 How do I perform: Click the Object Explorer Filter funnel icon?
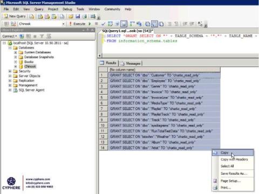[x=42, y=36]
